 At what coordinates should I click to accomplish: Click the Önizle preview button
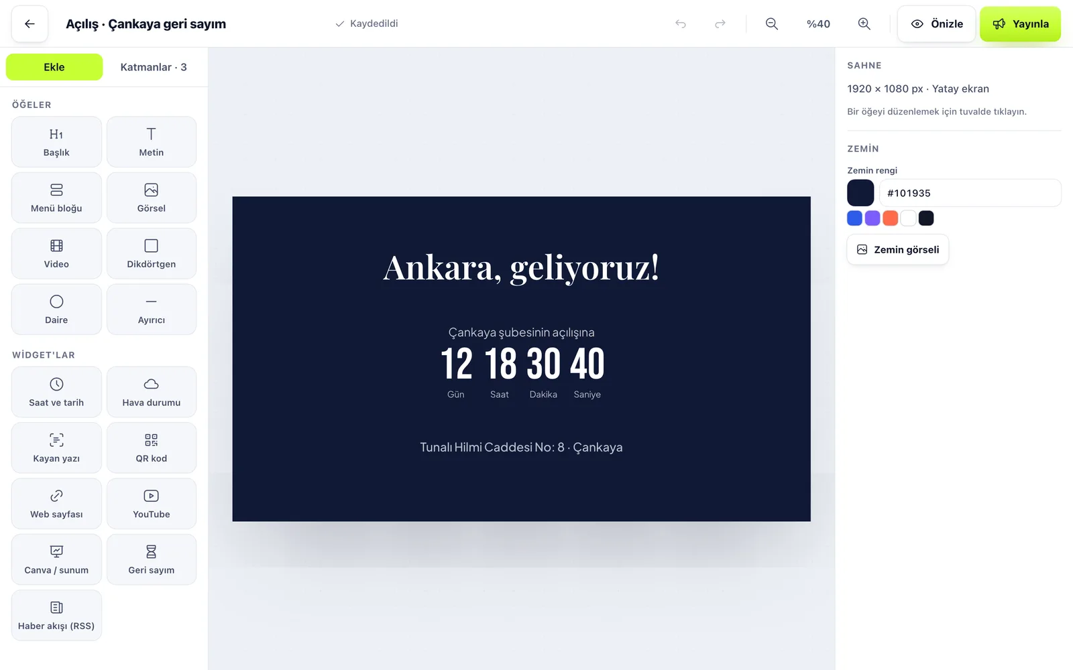(936, 24)
